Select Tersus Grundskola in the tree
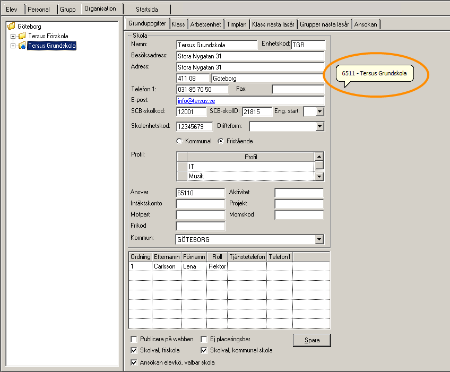This screenshot has width=450, height=372. [x=52, y=45]
